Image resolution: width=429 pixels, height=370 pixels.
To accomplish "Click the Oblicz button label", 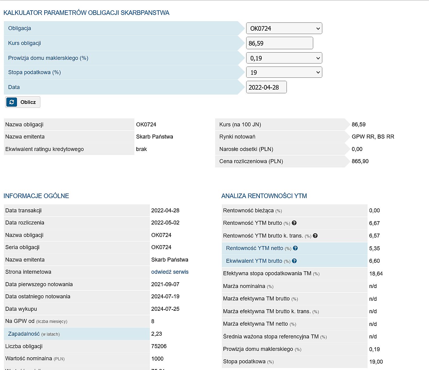I will 28,102.
